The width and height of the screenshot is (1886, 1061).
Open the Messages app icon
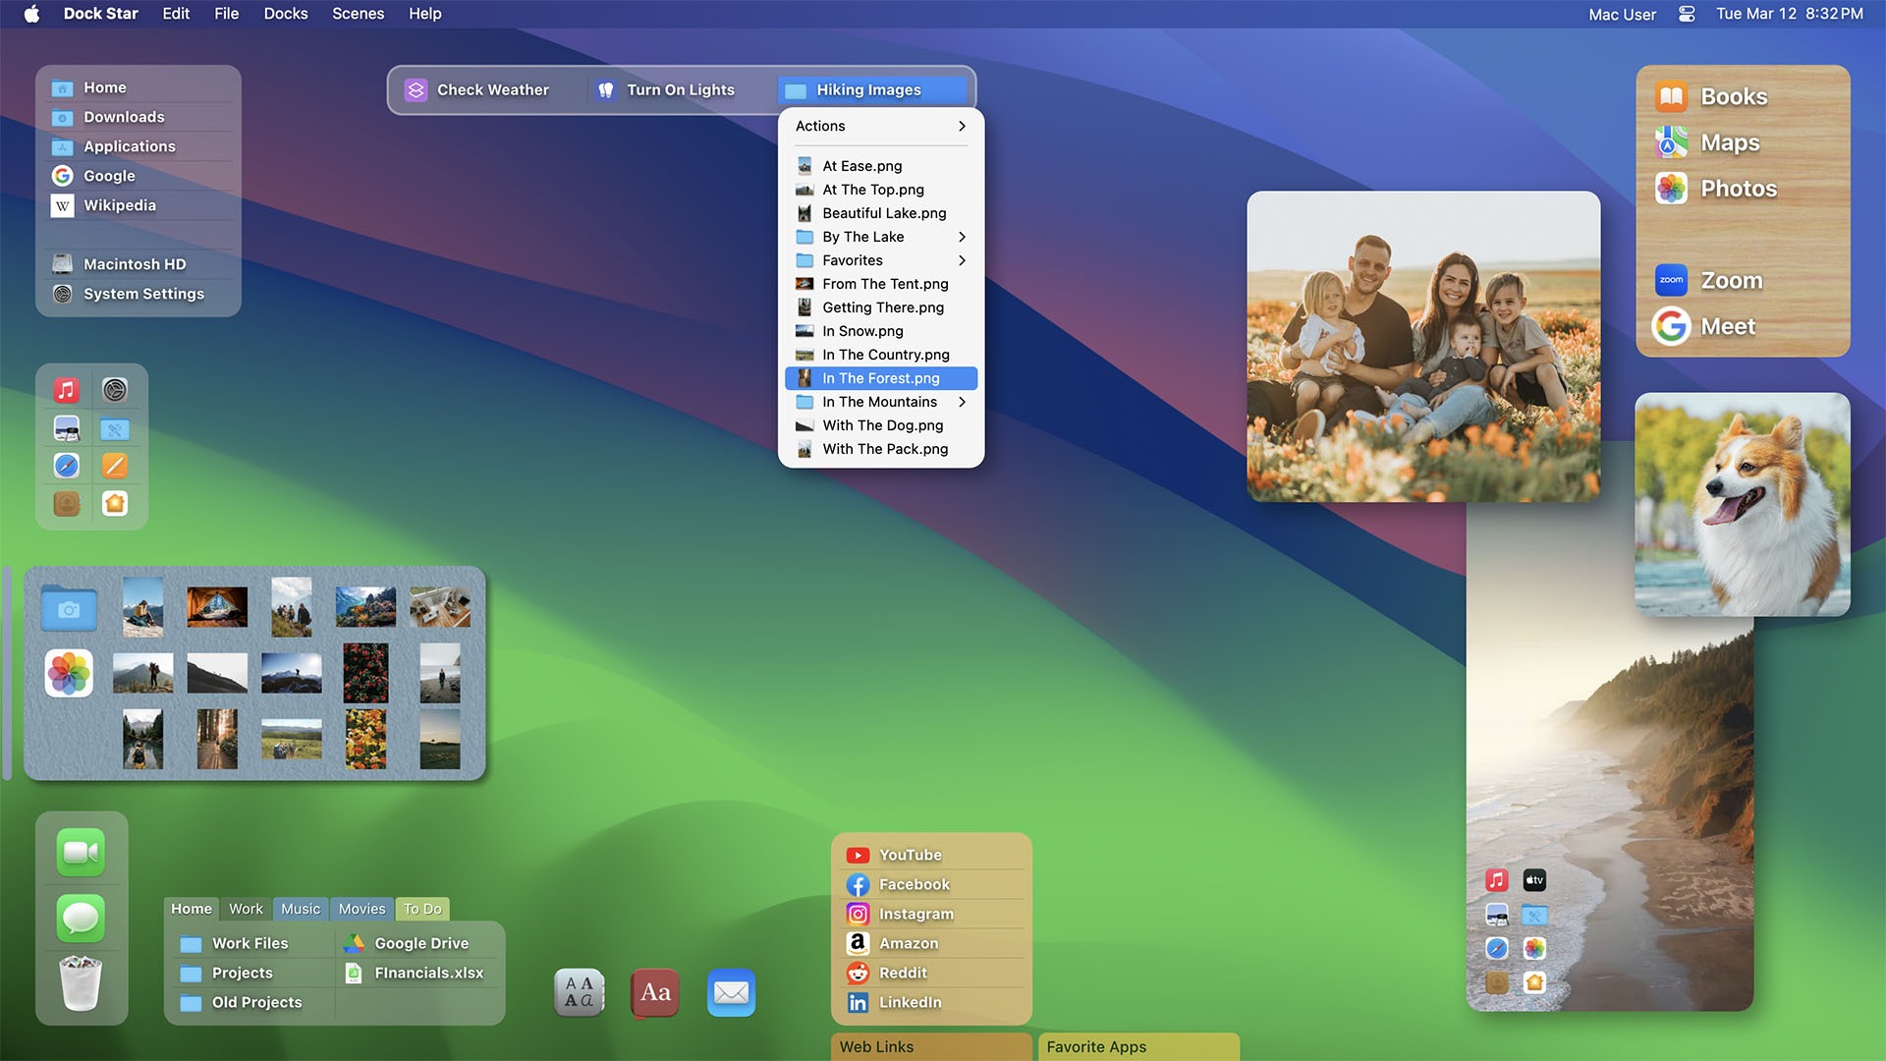(81, 919)
